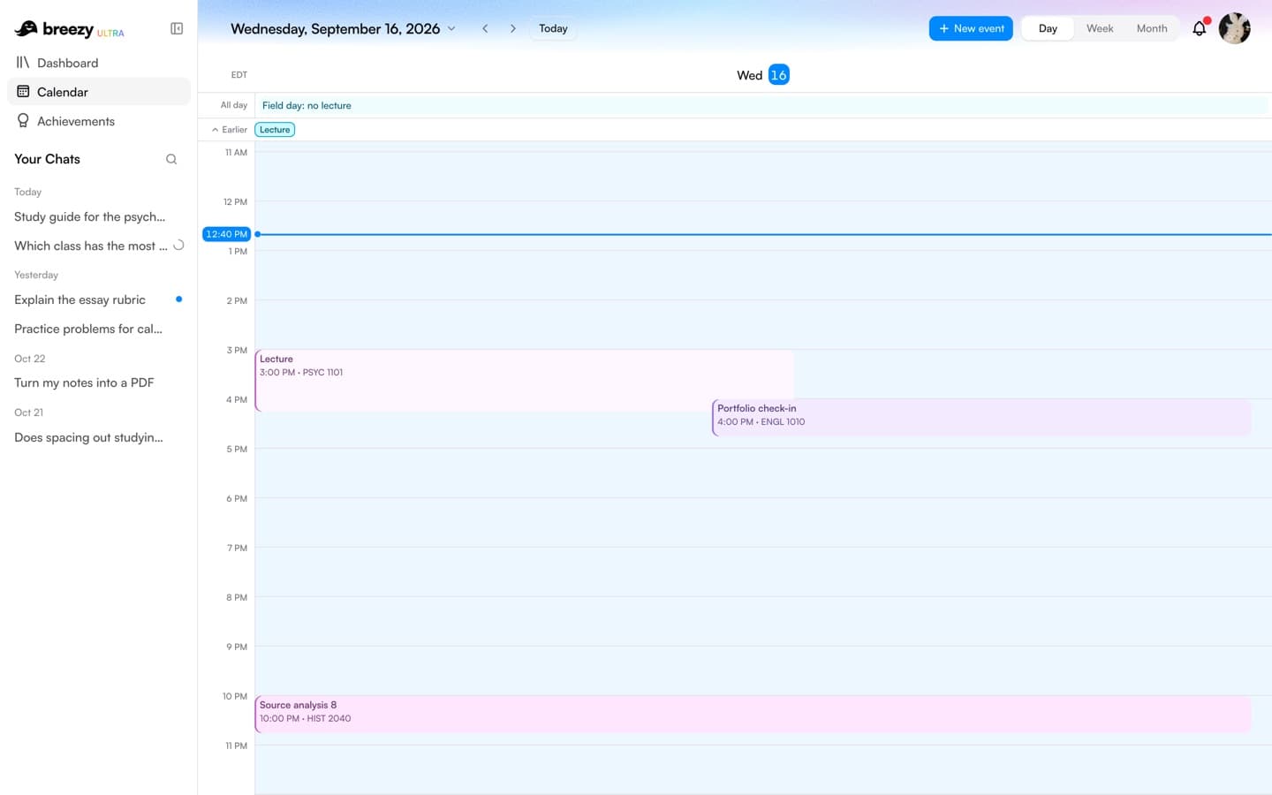1272x795 pixels.
Task: Open the 3:00 PM PSYC 1101 Lecture event
Action: coord(525,380)
